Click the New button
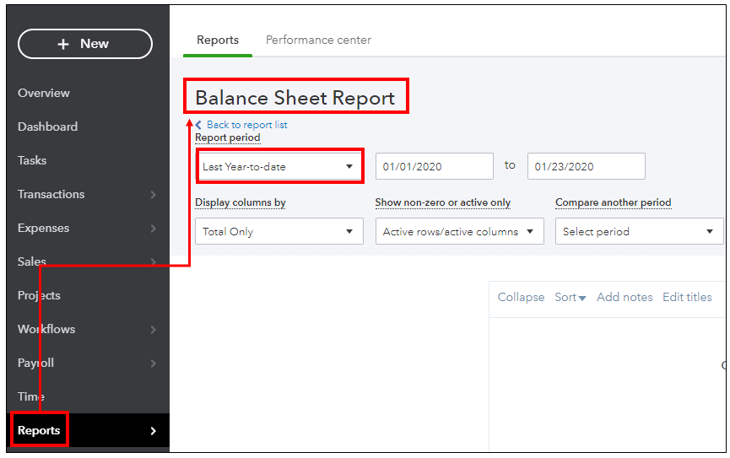Screen dimensions: 730x458 click(x=85, y=44)
